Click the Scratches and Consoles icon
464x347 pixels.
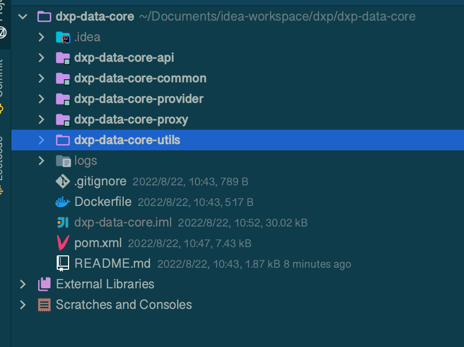pyautogui.click(x=44, y=305)
